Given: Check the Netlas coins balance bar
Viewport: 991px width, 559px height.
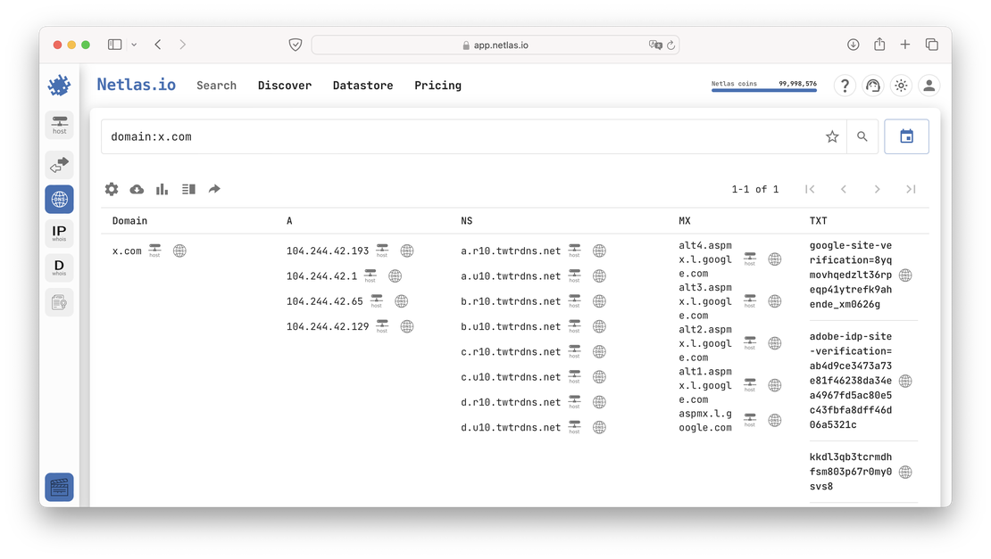Looking at the screenshot, I should pos(764,86).
